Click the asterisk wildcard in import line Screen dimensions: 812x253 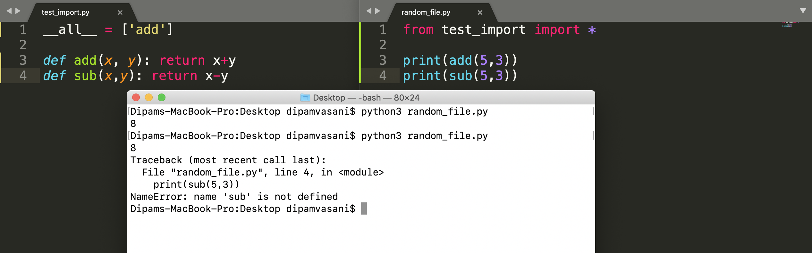point(592,30)
